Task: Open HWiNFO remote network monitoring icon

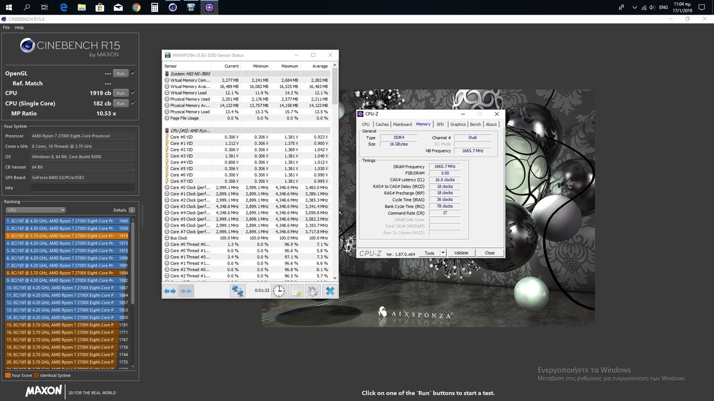Action: (238, 291)
